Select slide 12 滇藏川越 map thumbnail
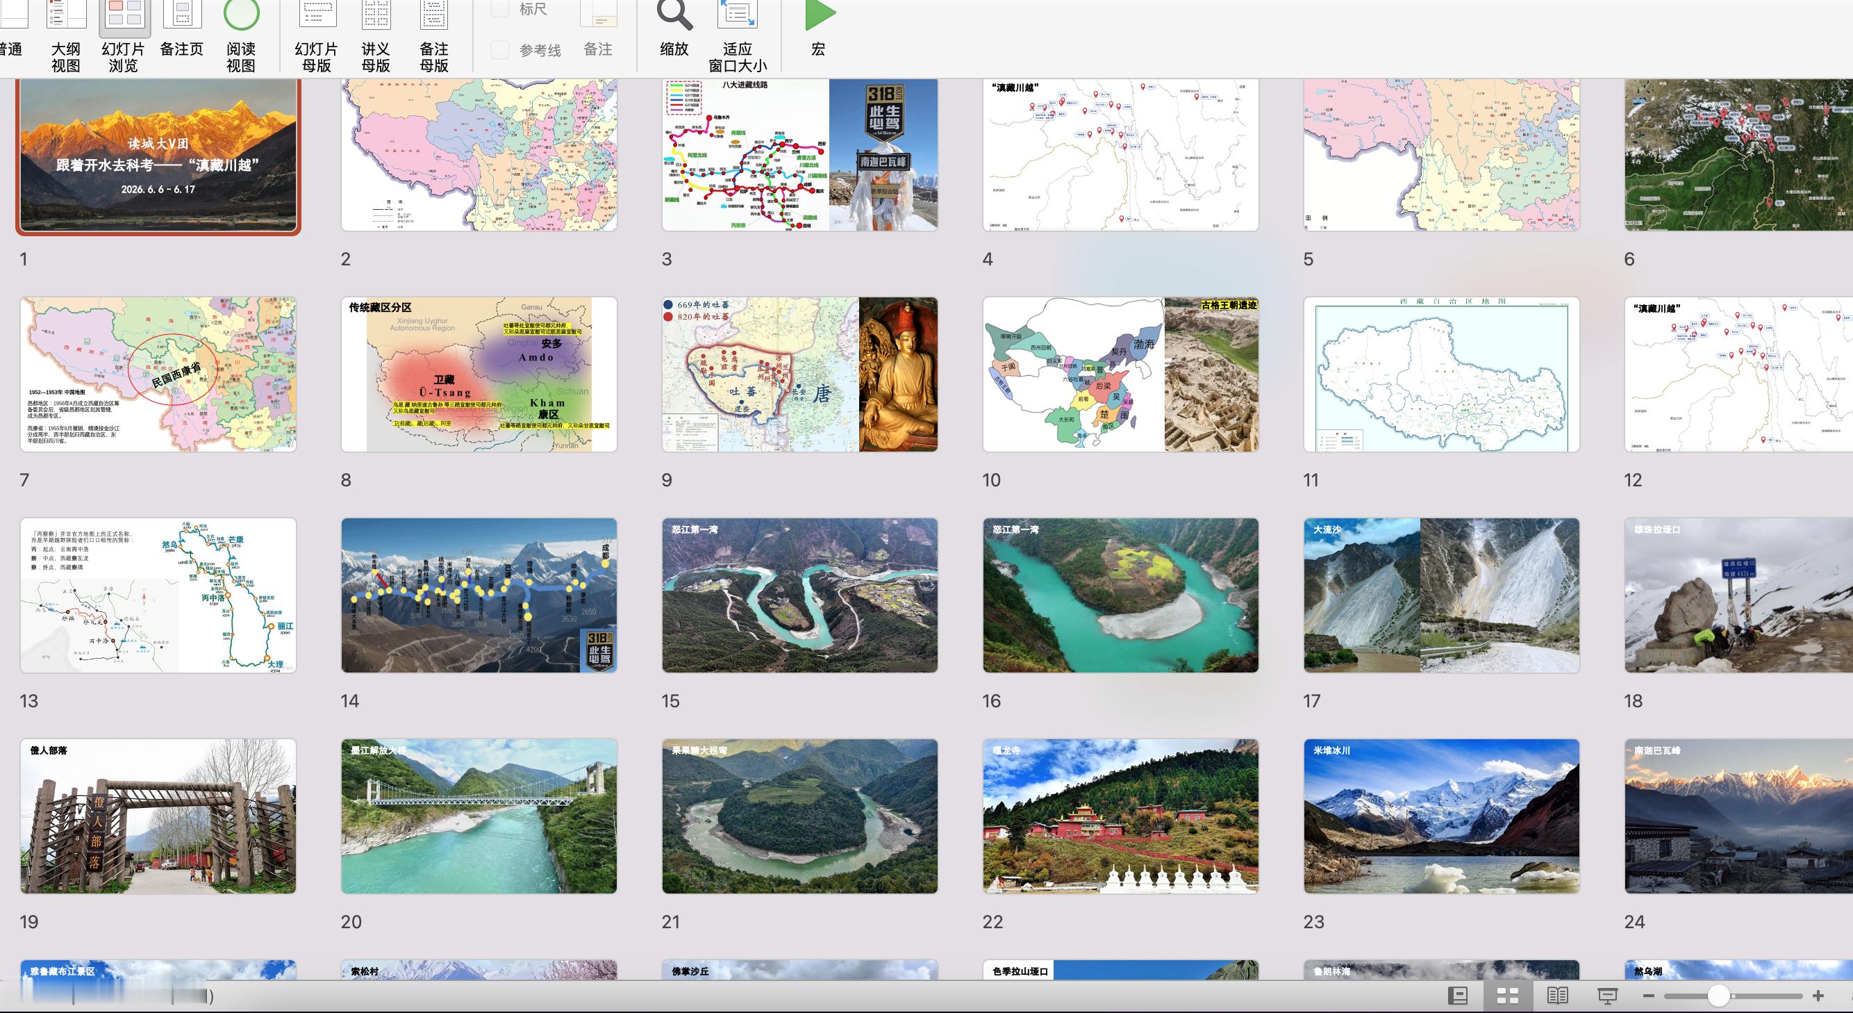Image resolution: width=1853 pixels, height=1013 pixels. click(1738, 374)
